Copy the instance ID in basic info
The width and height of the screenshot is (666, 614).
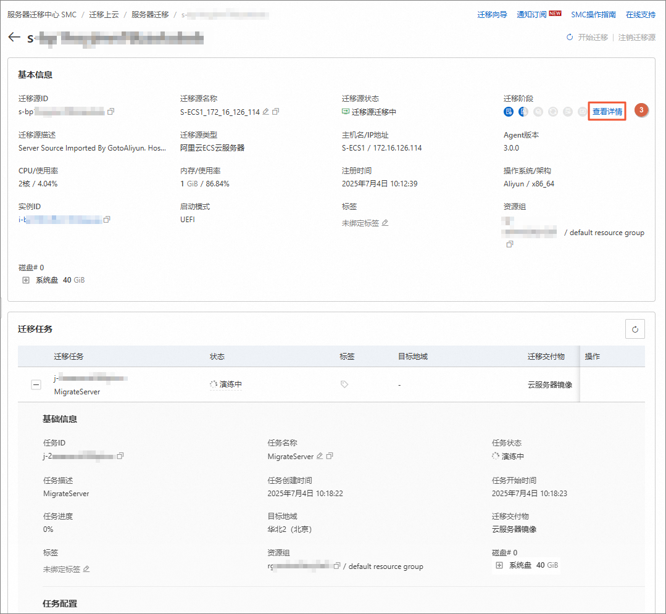pos(107,220)
